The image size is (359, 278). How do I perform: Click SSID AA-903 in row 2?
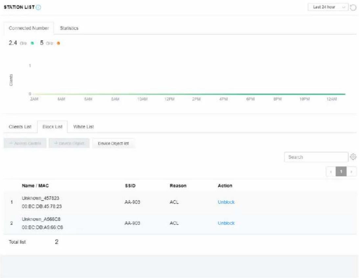132,223
